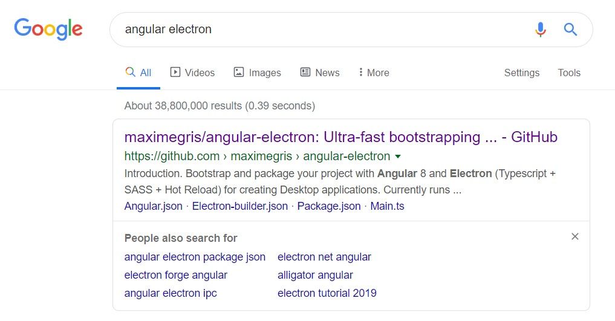Open the Main.ts sitelink
The height and width of the screenshot is (321, 615).
tap(387, 206)
